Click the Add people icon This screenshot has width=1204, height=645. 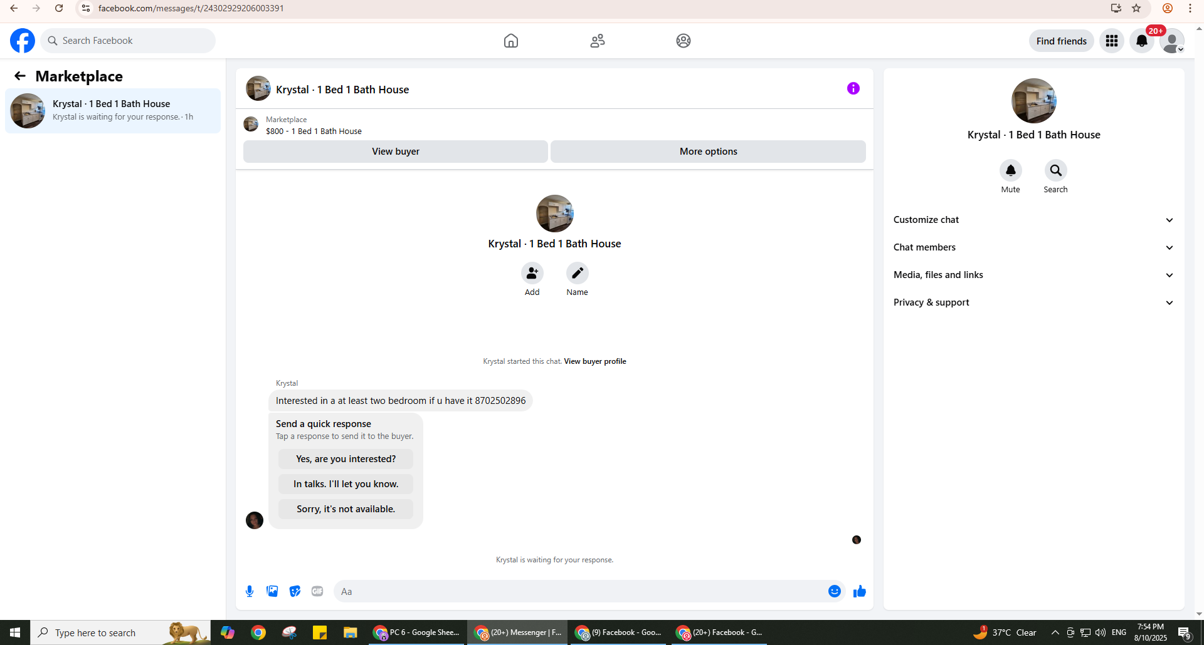point(532,273)
